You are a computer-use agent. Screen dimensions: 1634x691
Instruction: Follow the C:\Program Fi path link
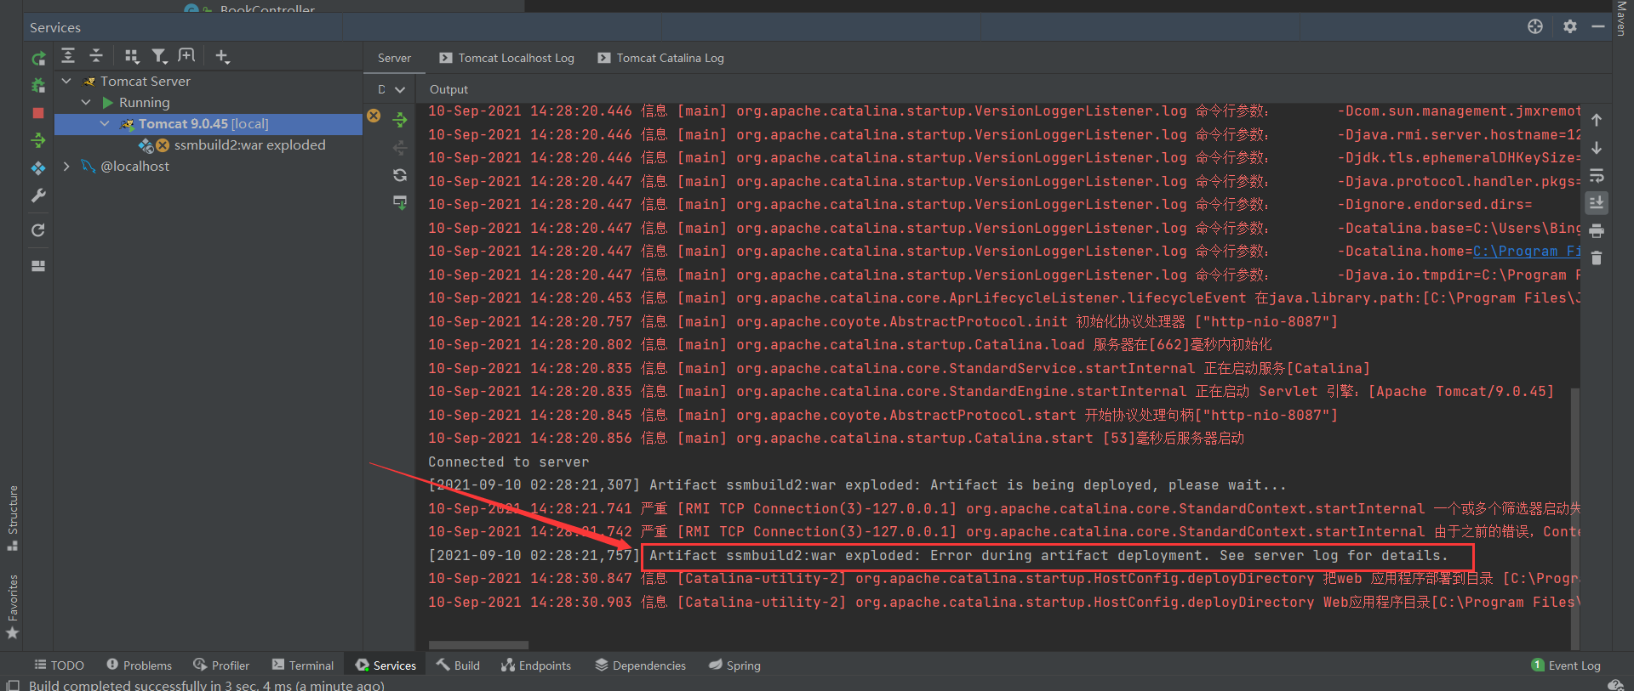1527,252
